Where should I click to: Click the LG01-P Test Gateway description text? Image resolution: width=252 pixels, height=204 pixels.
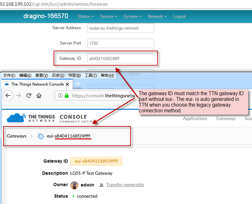point(91,173)
